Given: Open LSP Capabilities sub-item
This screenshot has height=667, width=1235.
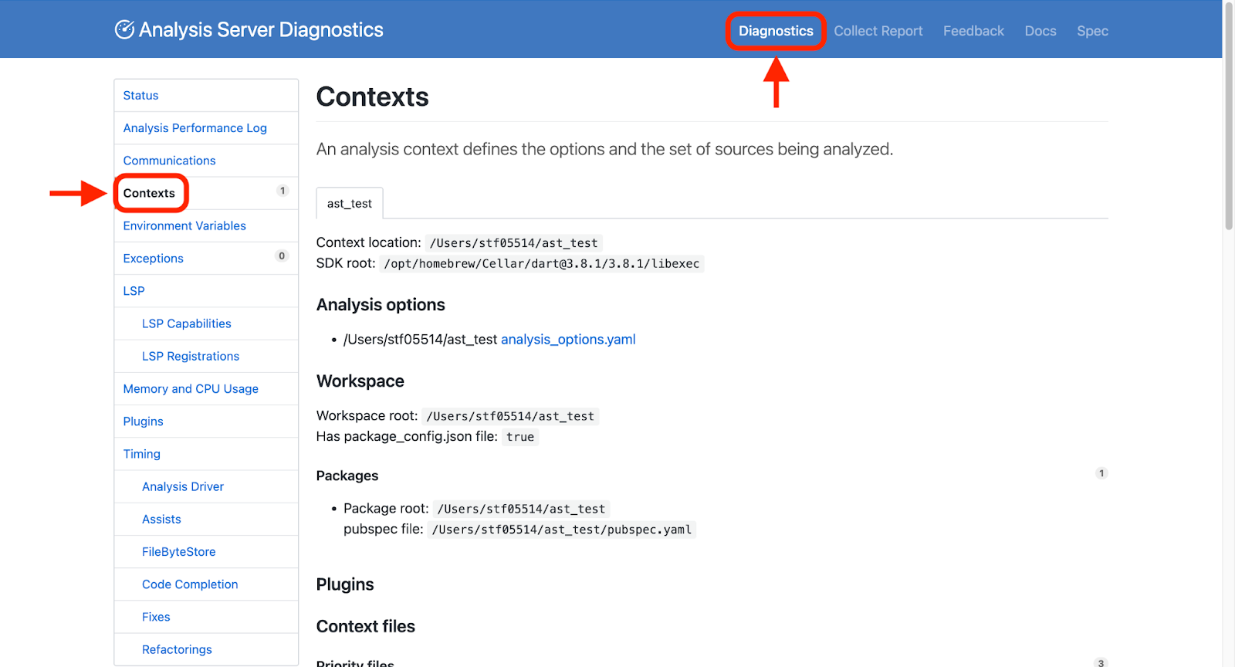Looking at the screenshot, I should 186,324.
